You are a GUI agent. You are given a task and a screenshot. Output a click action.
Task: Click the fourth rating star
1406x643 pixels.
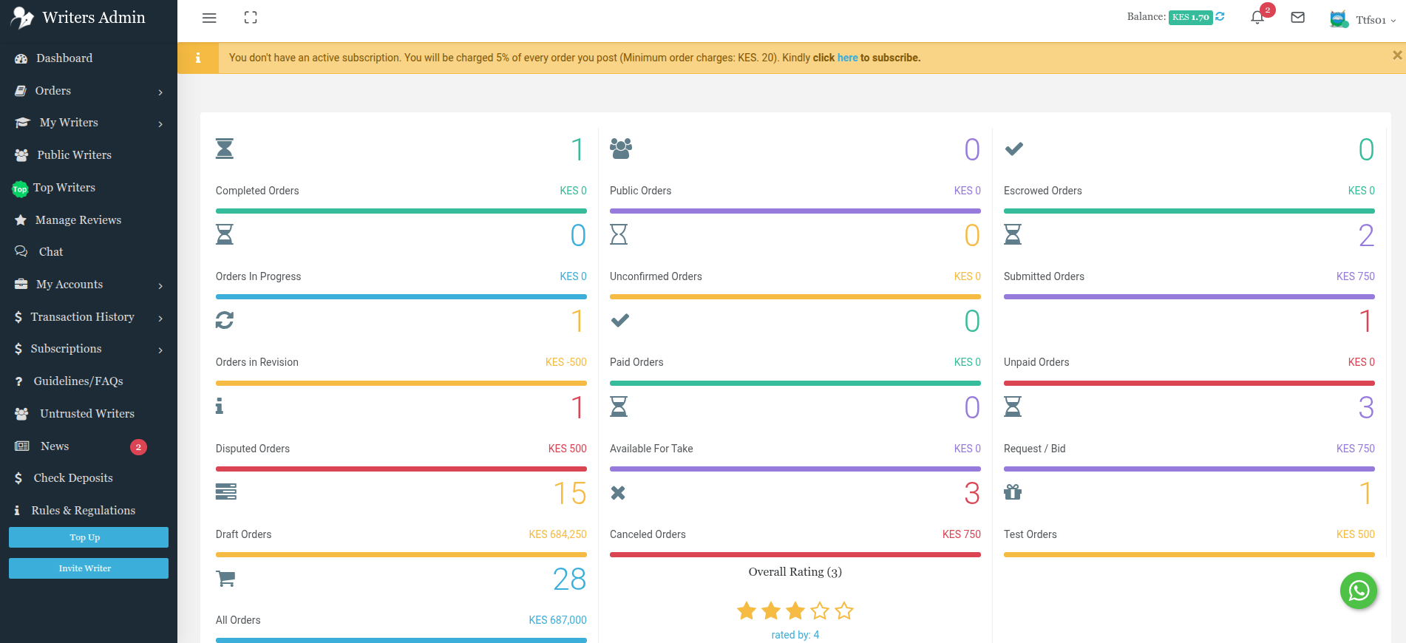pos(820,611)
